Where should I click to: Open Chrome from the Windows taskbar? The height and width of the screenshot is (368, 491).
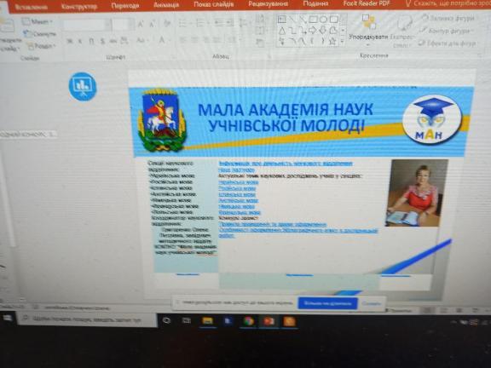(248, 321)
